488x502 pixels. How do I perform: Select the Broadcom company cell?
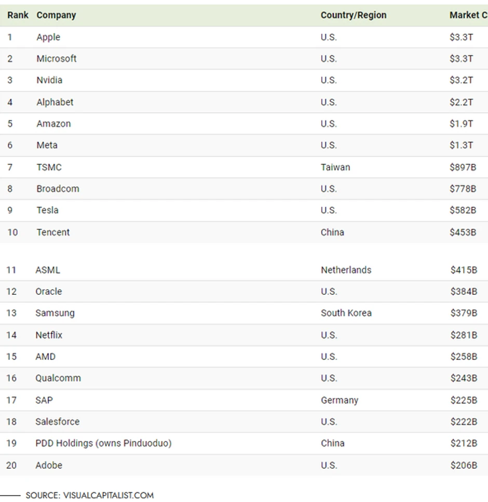pos(58,188)
